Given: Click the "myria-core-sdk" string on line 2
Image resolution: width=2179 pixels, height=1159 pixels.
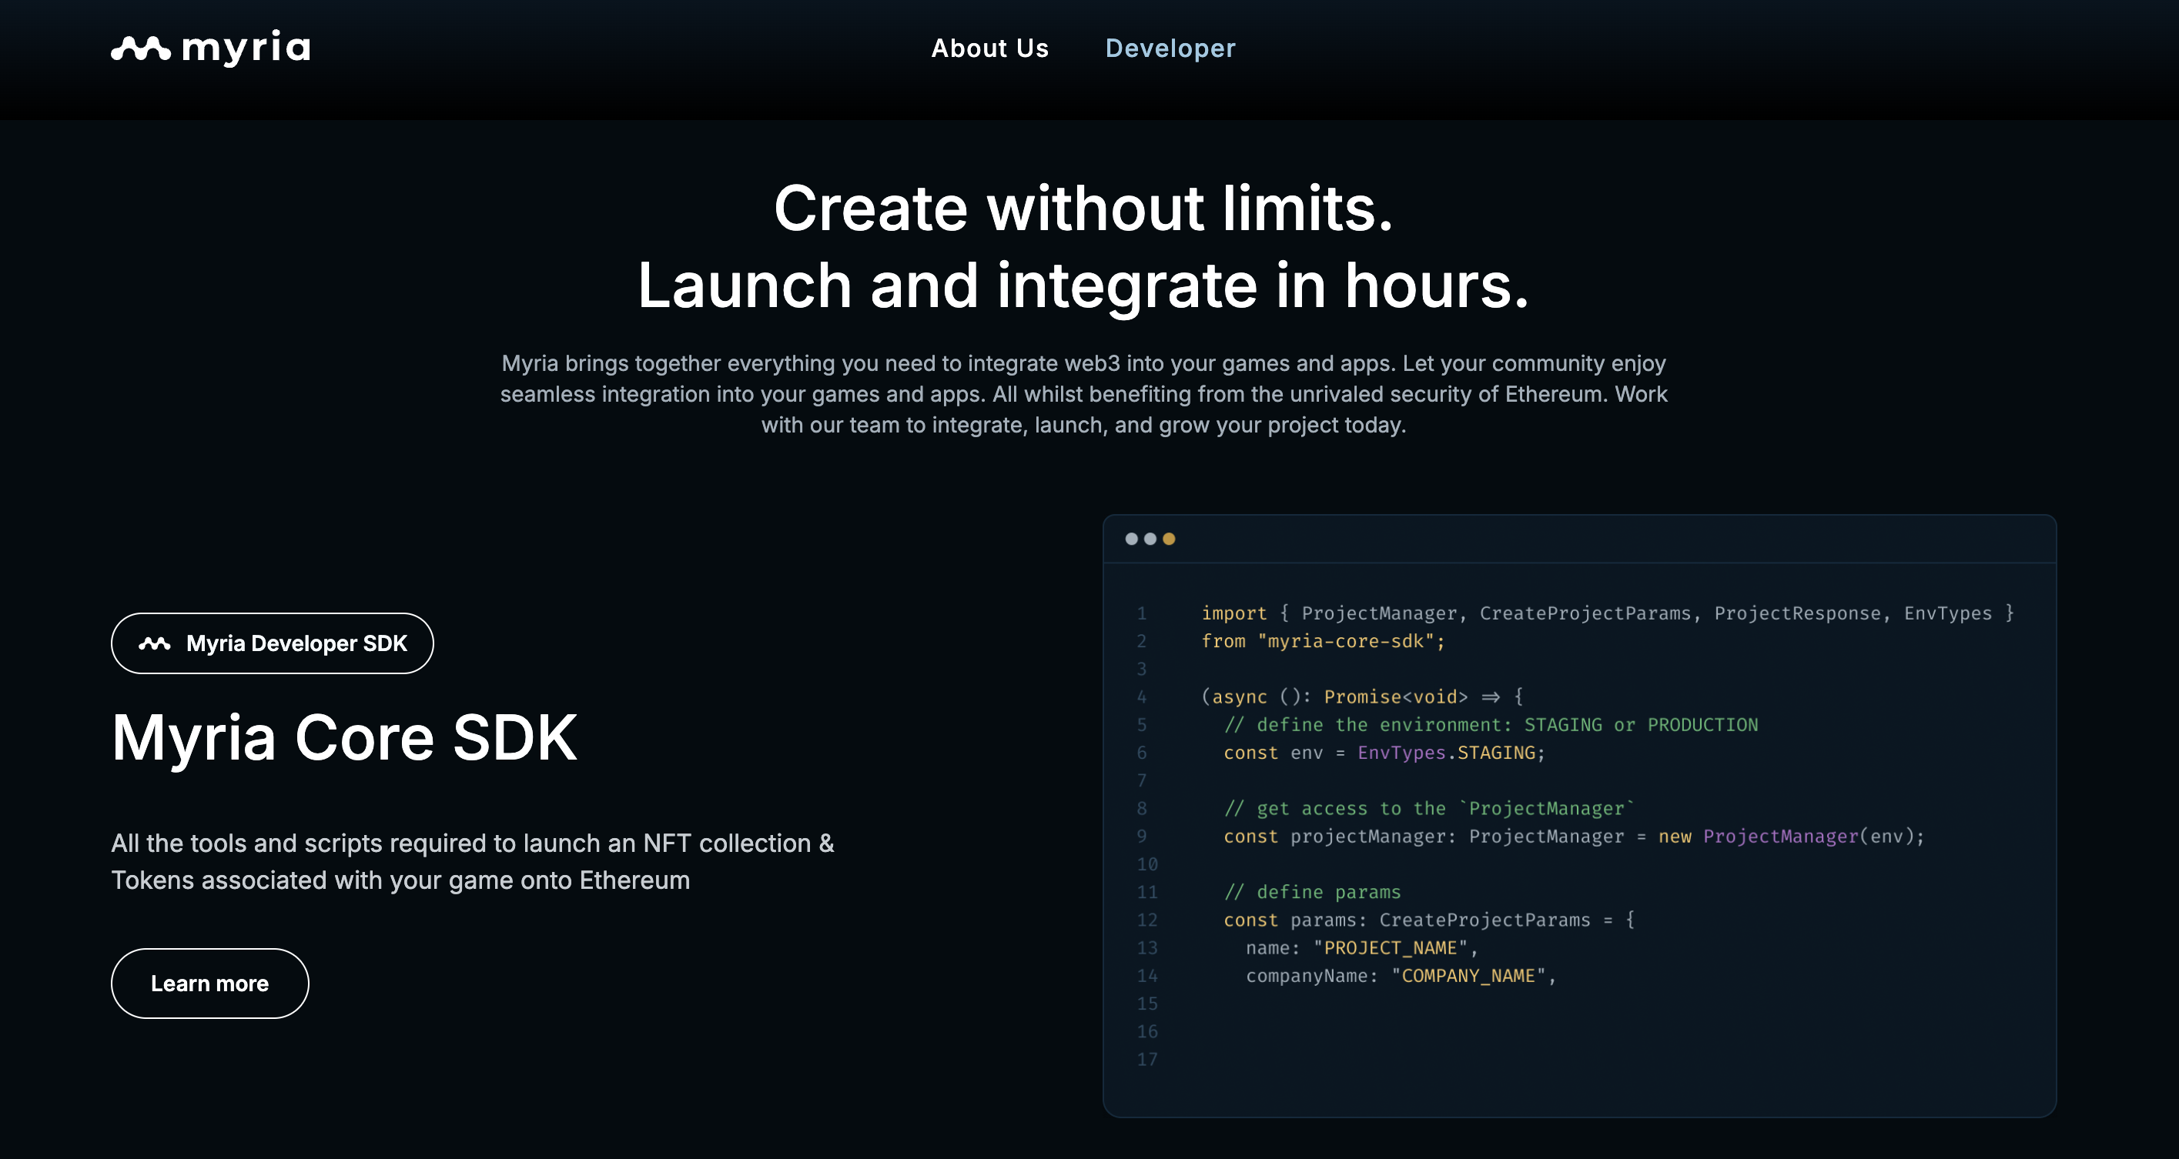Looking at the screenshot, I should point(1346,642).
